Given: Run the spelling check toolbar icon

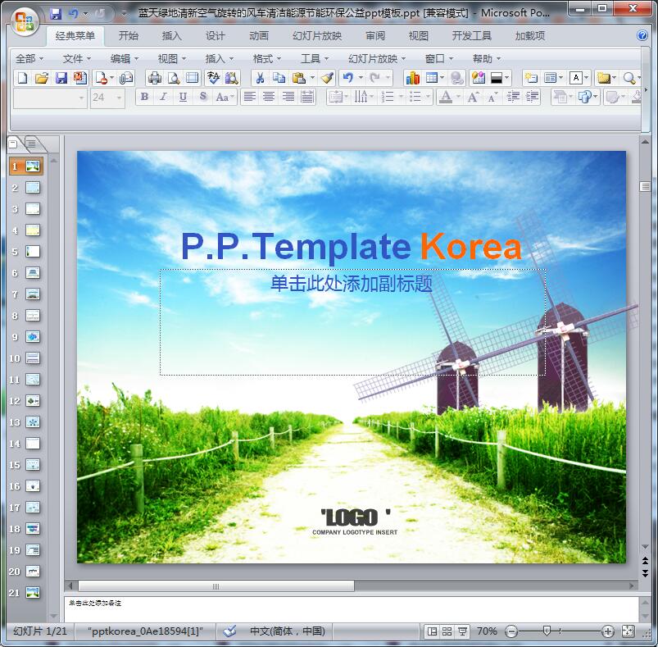Looking at the screenshot, I should coord(213,78).
